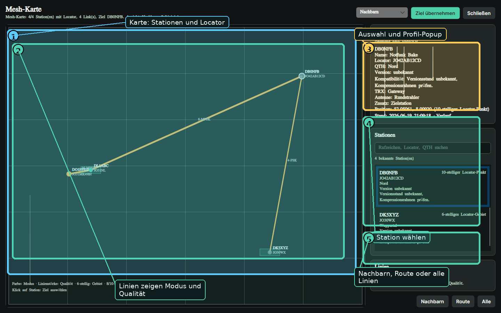Select DB0NFB entry in Stationen list
Viewport: 501px width, 313px height.
432,186
